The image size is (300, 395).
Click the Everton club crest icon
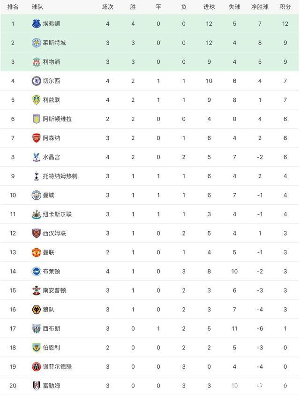pyautogui.click(x=37, y=23)
